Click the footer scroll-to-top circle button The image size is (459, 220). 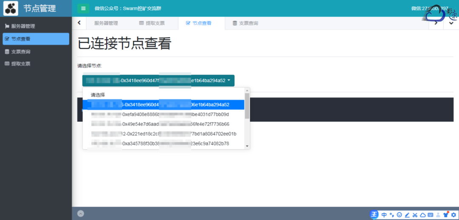pyautogui.click(x=81, y=214)
